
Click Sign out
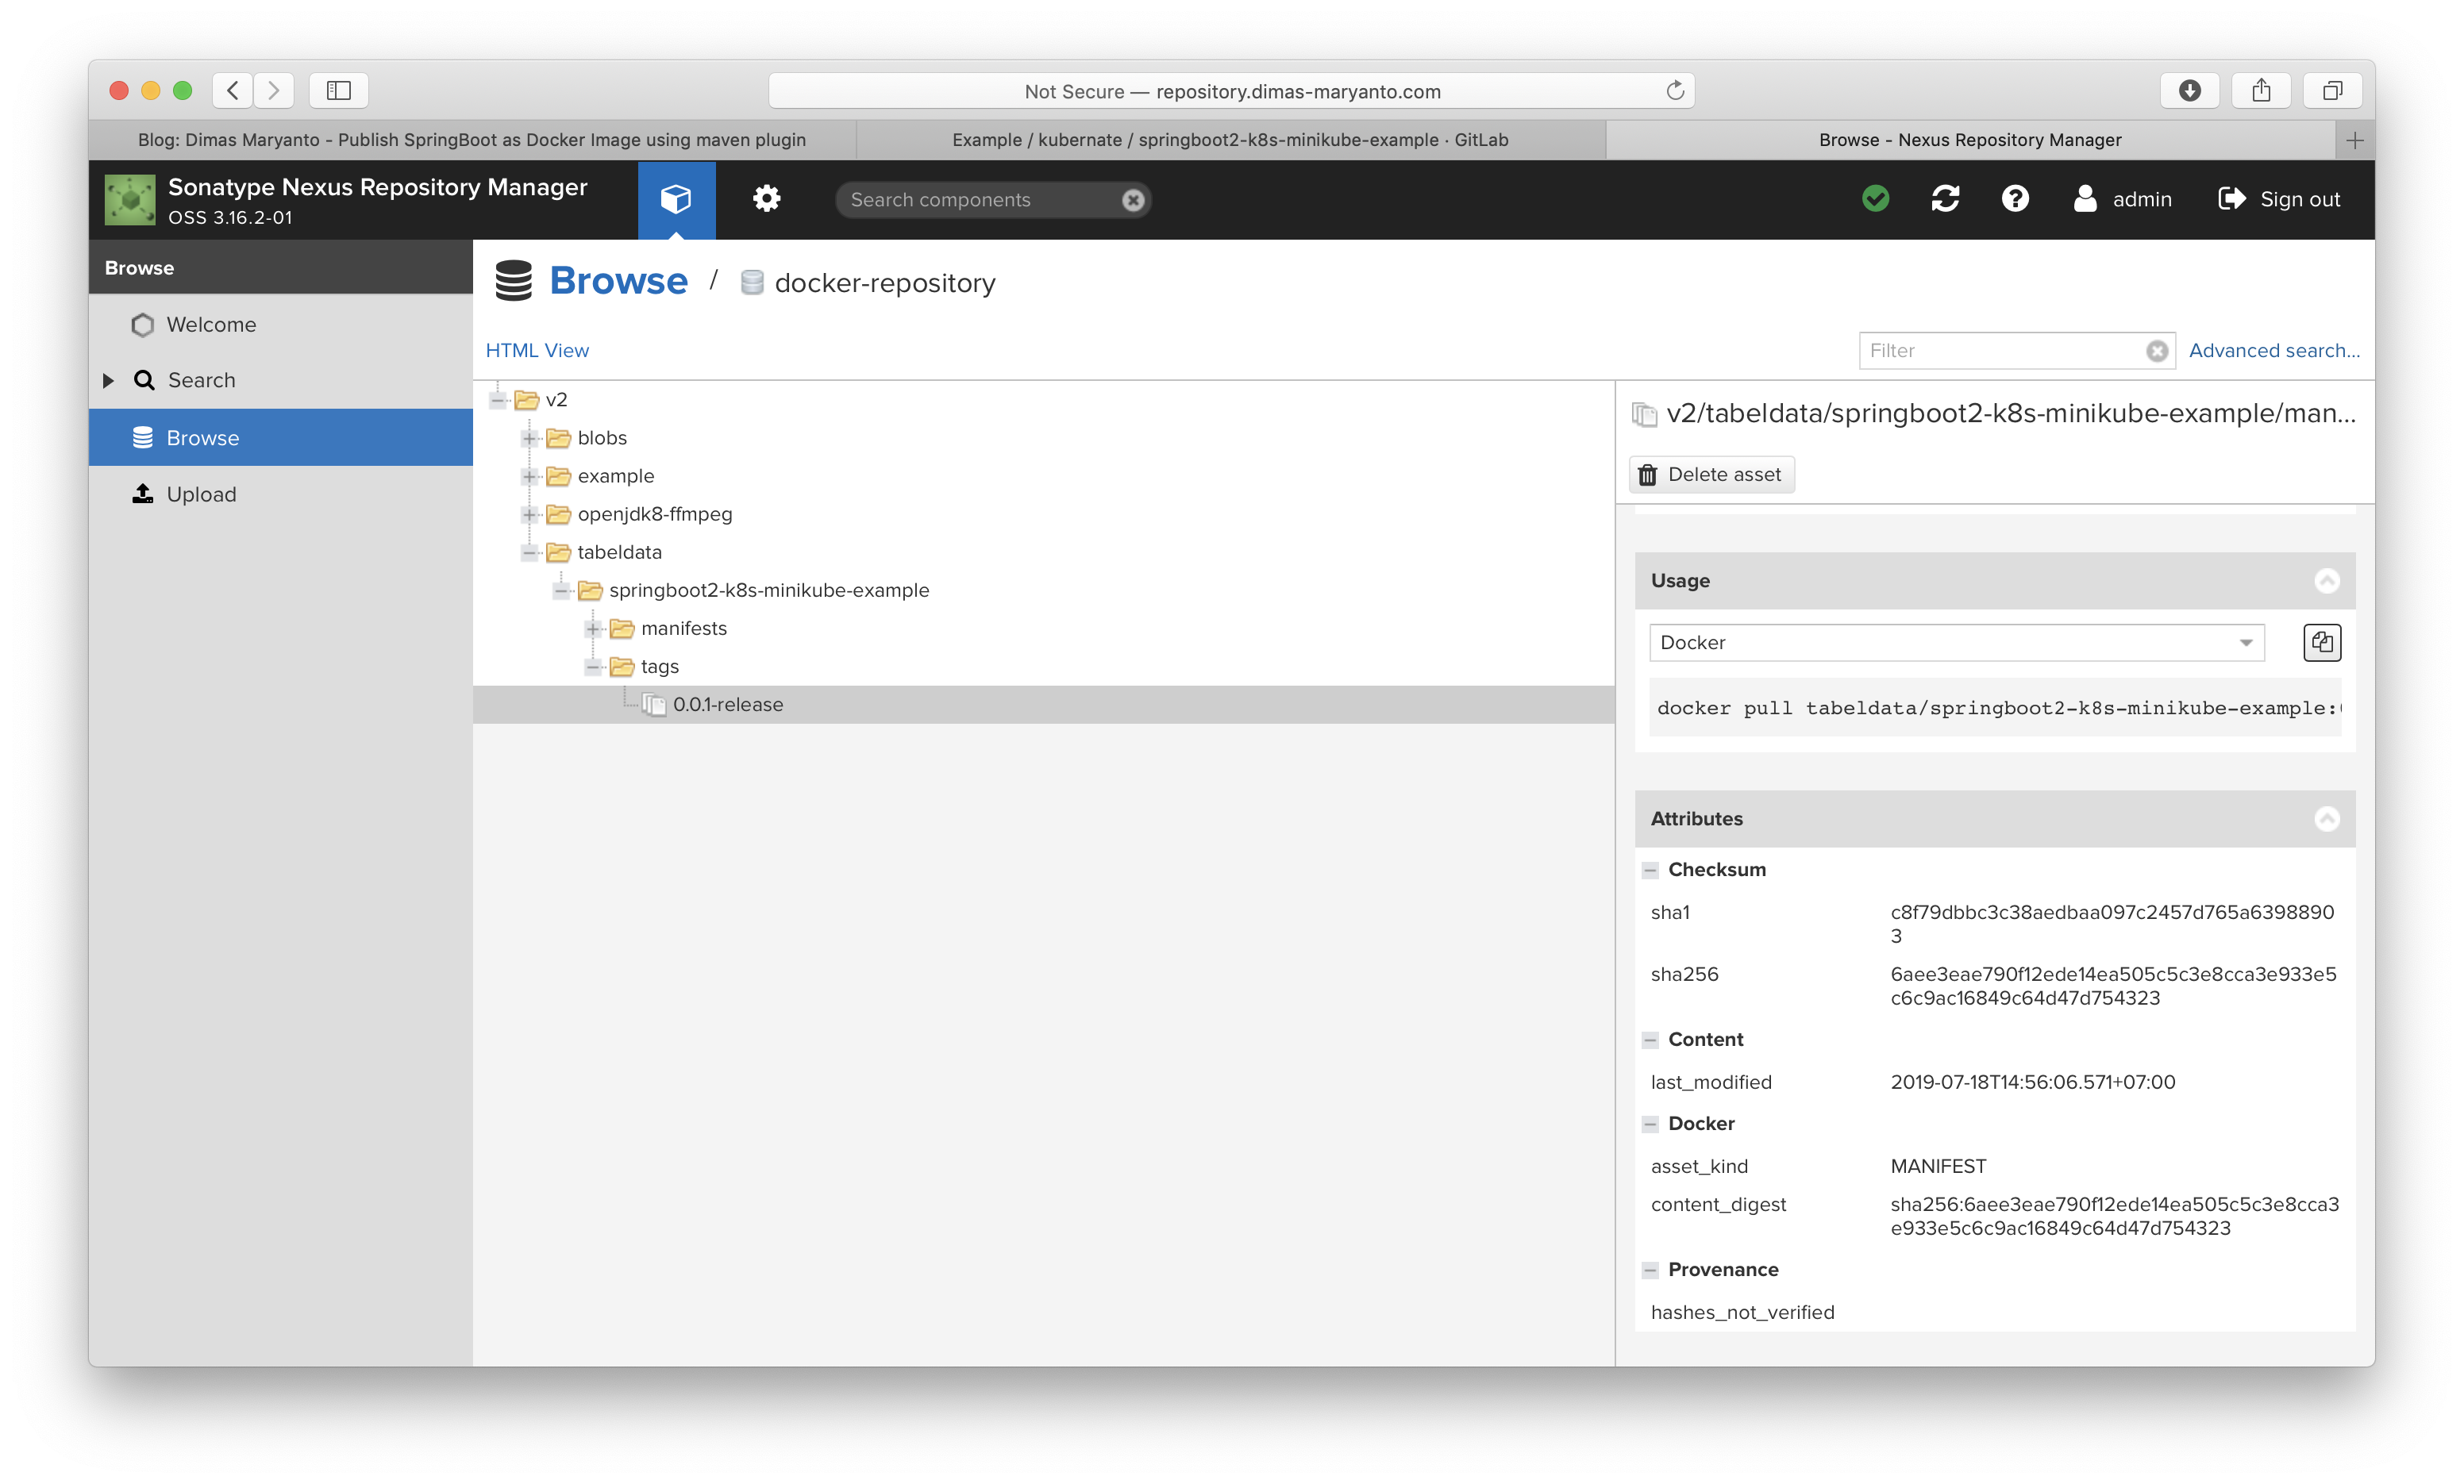(x=2279, y=199)
